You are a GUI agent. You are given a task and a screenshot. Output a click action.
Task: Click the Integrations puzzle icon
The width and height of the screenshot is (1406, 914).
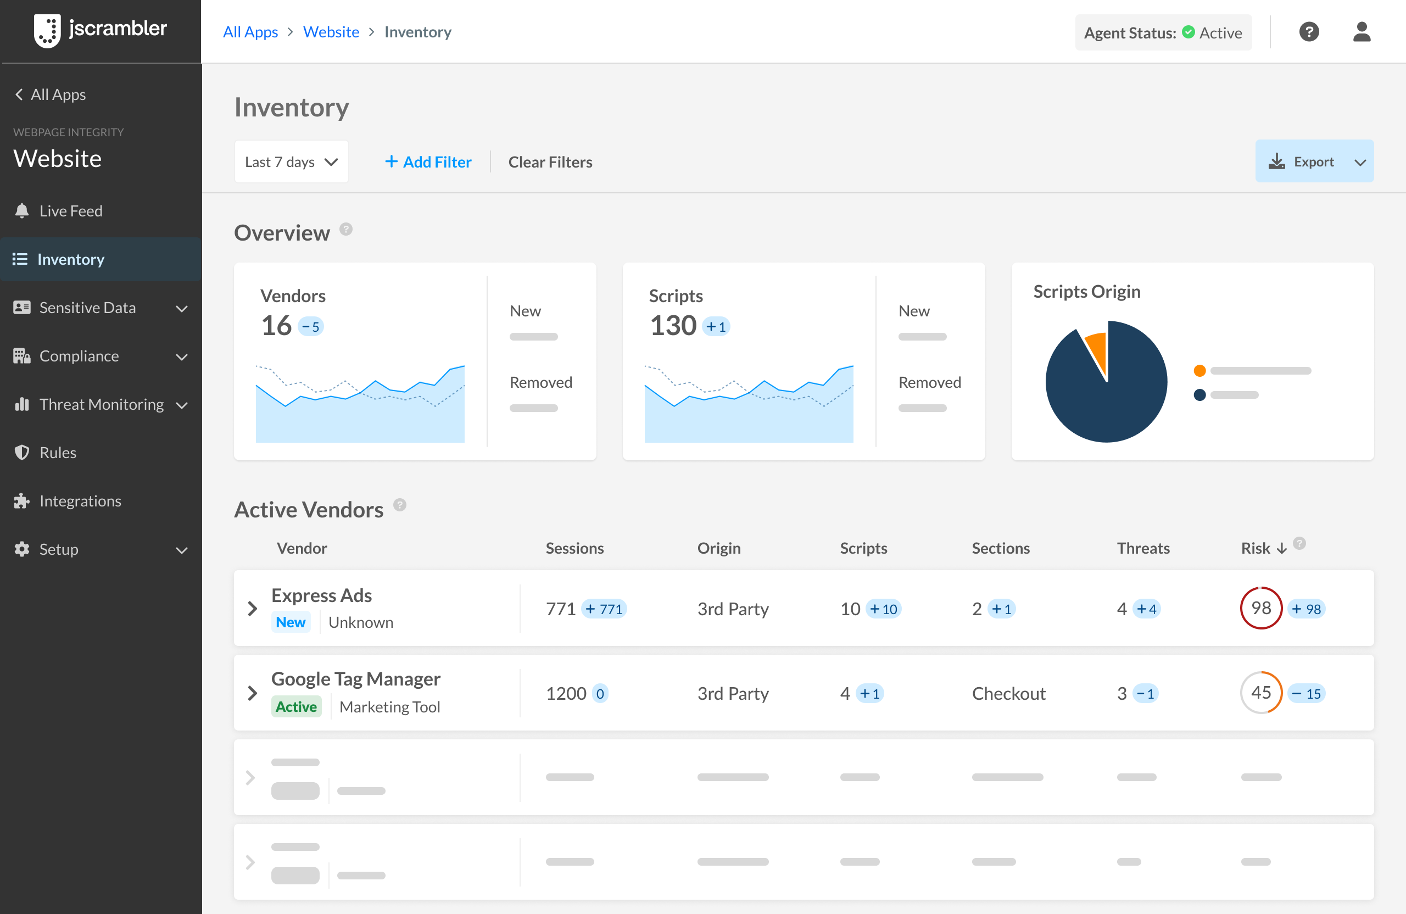tap(22, 501)
